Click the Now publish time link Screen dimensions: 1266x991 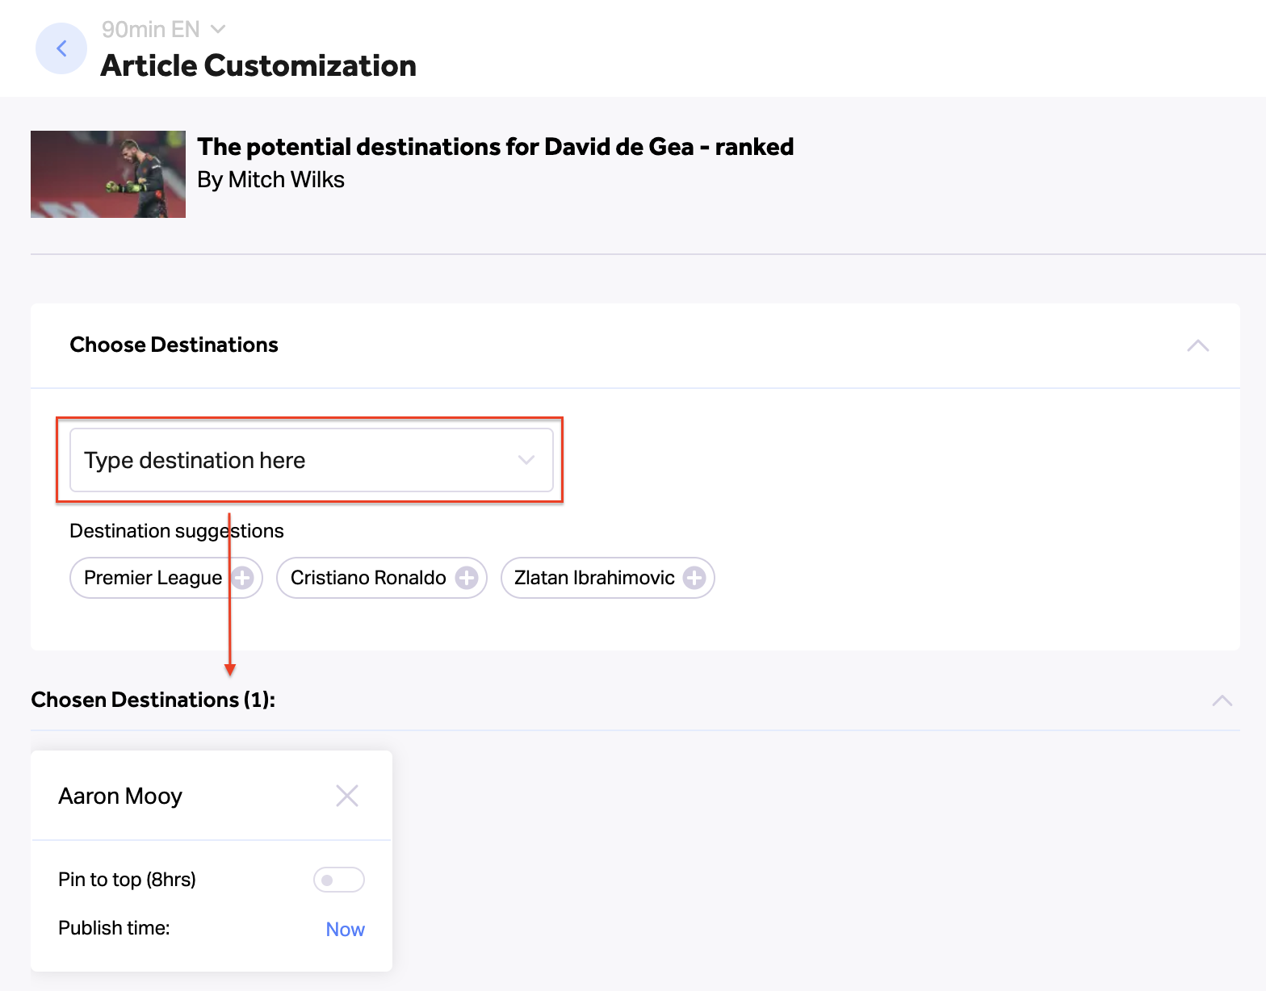pyautogui.click(x=346, y=929)
